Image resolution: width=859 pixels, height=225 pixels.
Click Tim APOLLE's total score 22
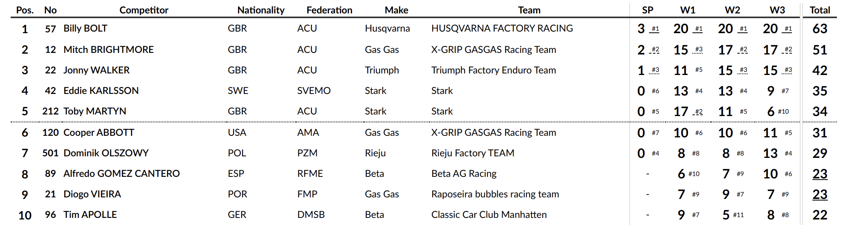click(820, 215)
